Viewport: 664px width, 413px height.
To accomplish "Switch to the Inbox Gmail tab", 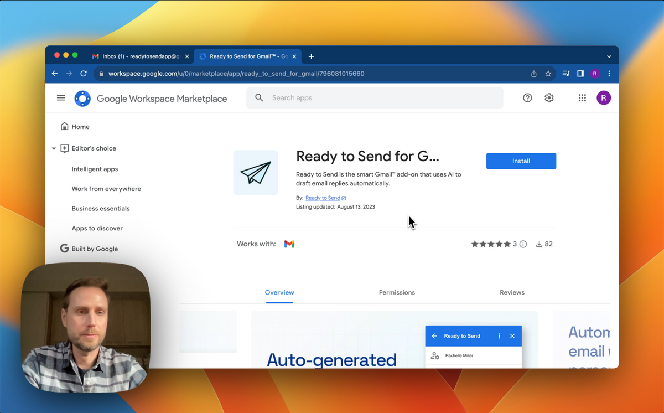I will (x=142, y=56).
